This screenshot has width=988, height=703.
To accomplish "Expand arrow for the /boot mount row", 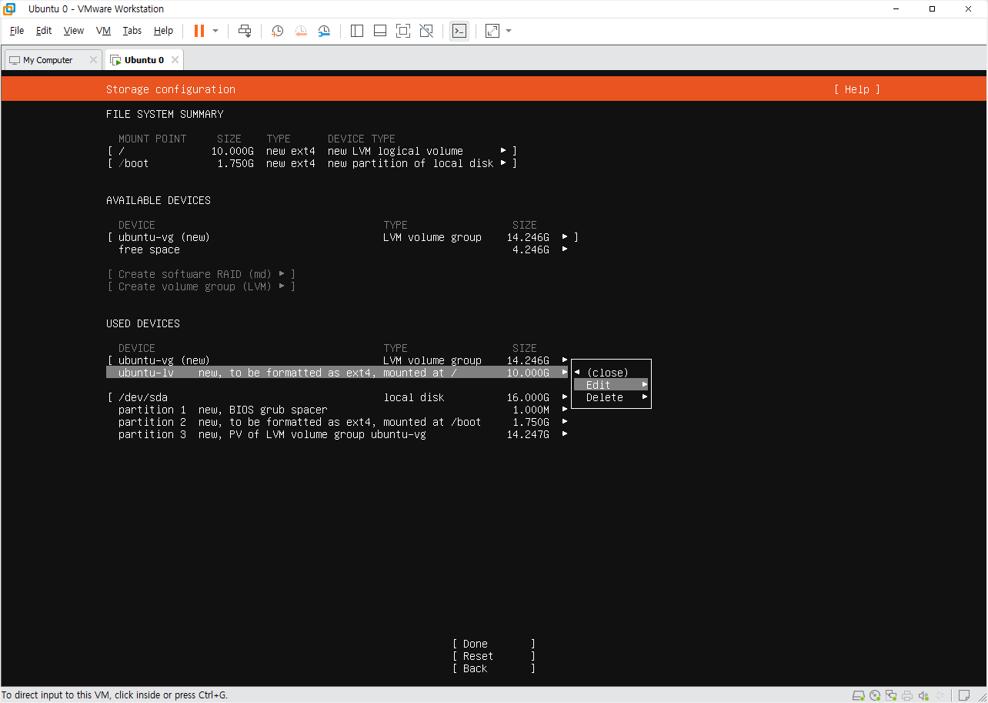I will click(x=503, y=163).
